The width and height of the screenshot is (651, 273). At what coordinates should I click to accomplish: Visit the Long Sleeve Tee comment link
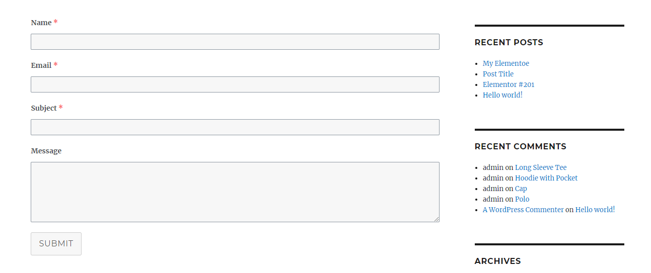pos(541,167)
